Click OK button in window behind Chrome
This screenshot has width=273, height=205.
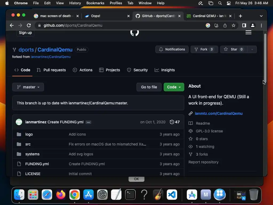click(136, 179)
